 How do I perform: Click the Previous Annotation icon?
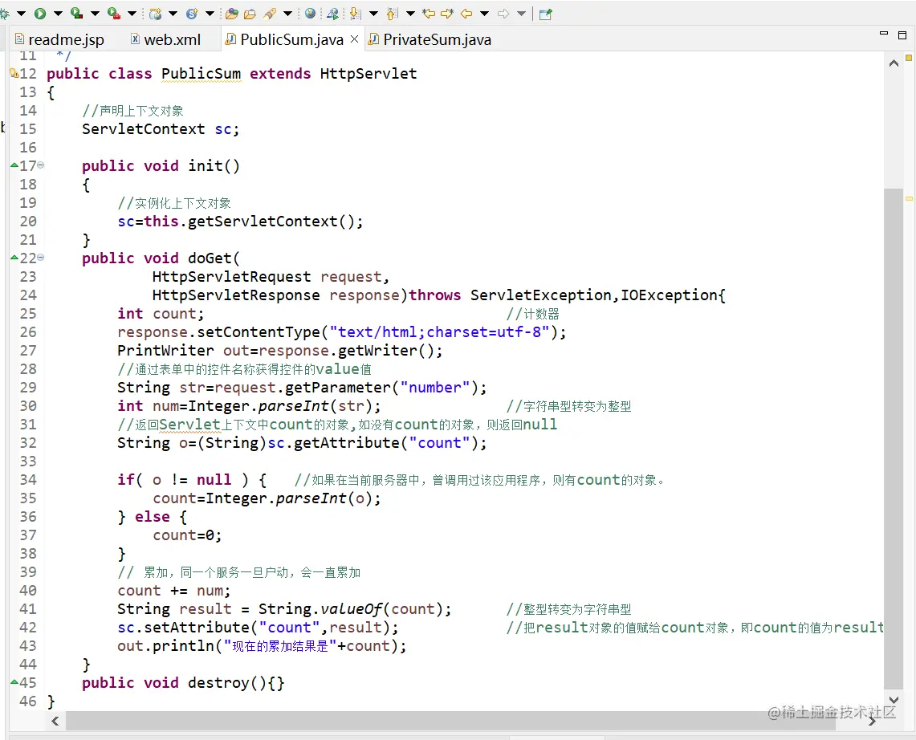(393, 14)
